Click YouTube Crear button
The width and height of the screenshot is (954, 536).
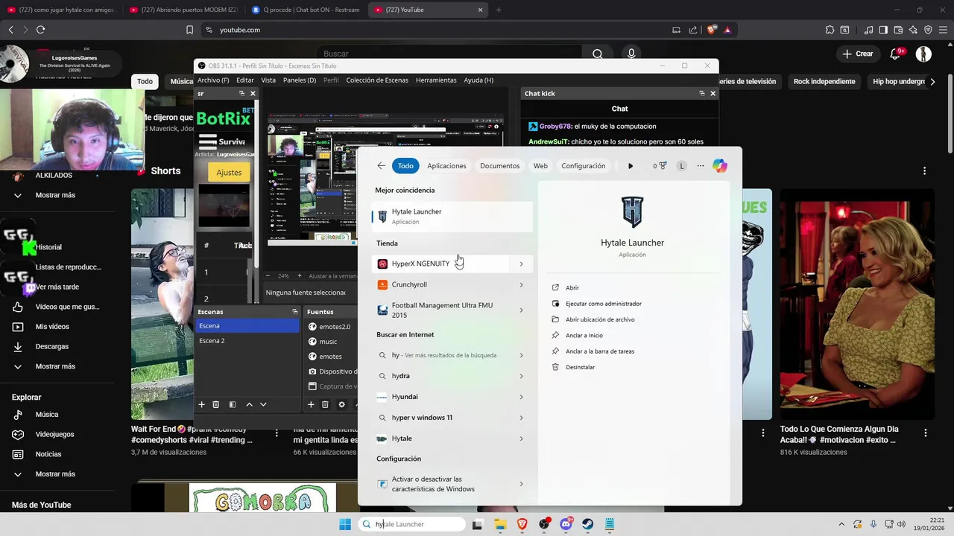click(858, 54)
